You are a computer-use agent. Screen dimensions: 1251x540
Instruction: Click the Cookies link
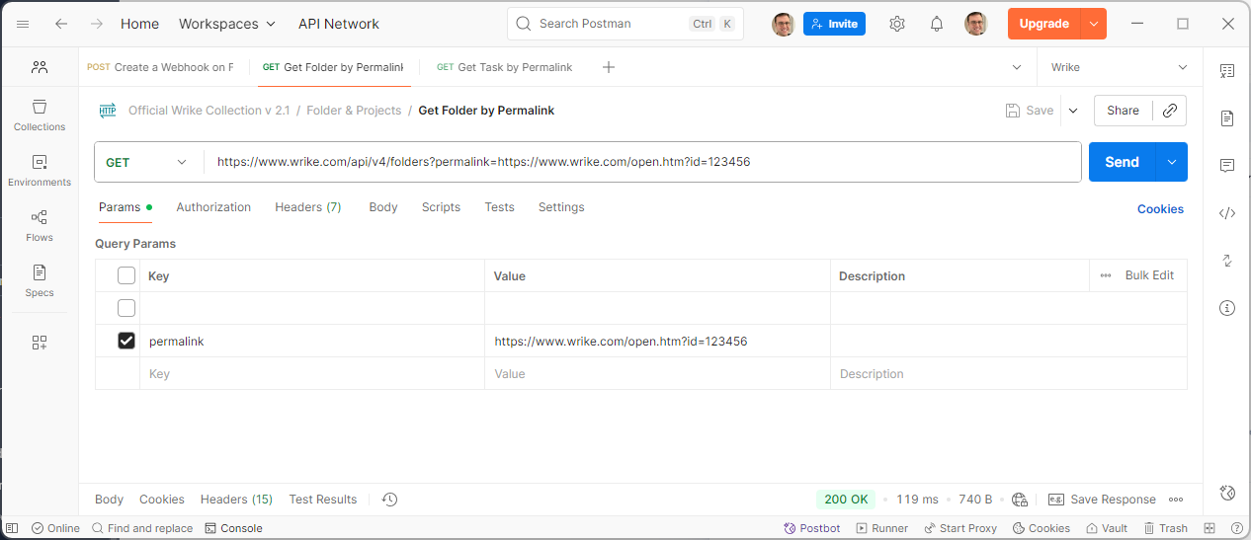point(1160,209)
